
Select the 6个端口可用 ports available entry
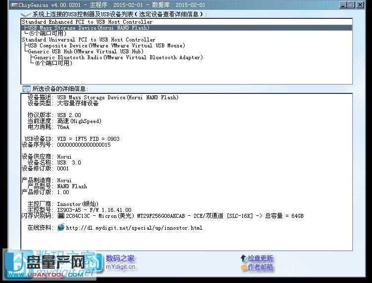53,64
